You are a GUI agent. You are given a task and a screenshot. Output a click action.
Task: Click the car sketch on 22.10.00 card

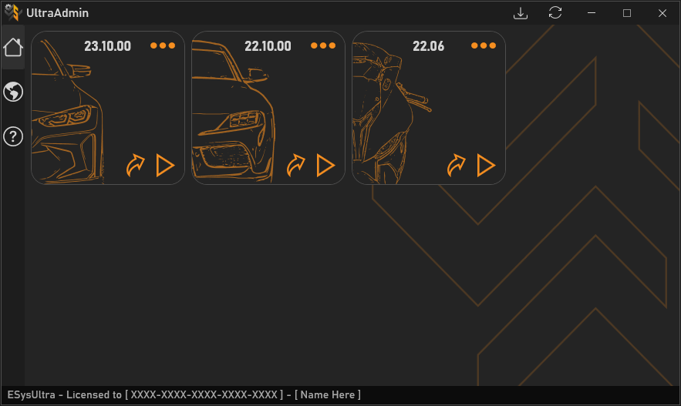[233, 111]
